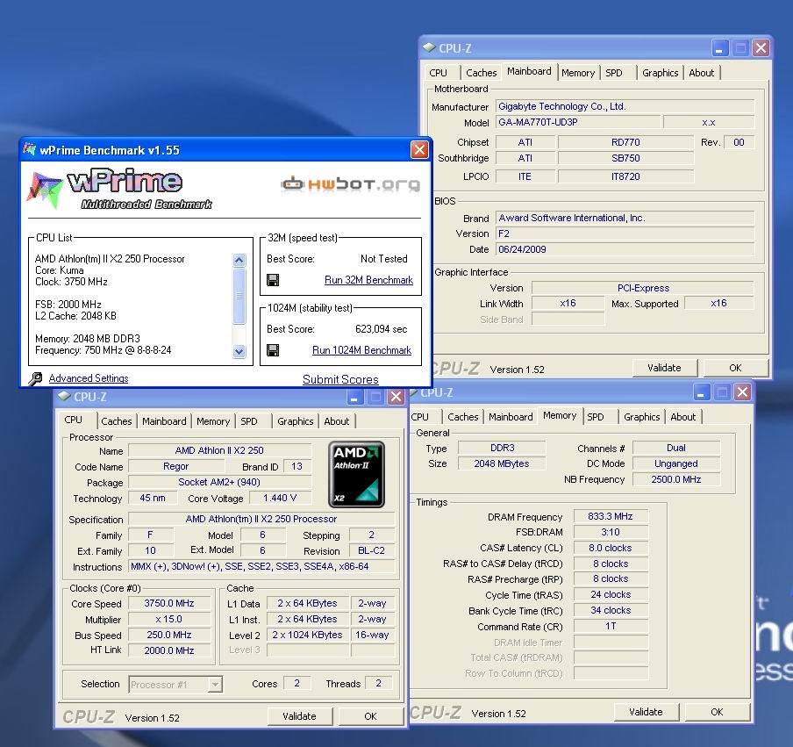Switch to Caches tab in Mainboard CPU-Z window
This screenshot has height=747, width=793.
click(482, 73)
